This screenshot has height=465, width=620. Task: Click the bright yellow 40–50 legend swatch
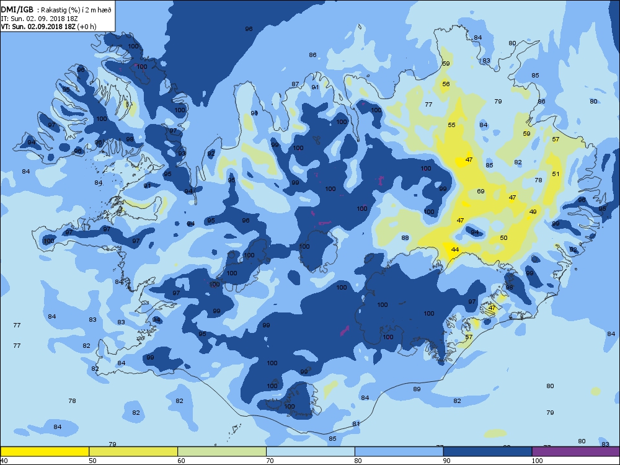tap(45, 451)
